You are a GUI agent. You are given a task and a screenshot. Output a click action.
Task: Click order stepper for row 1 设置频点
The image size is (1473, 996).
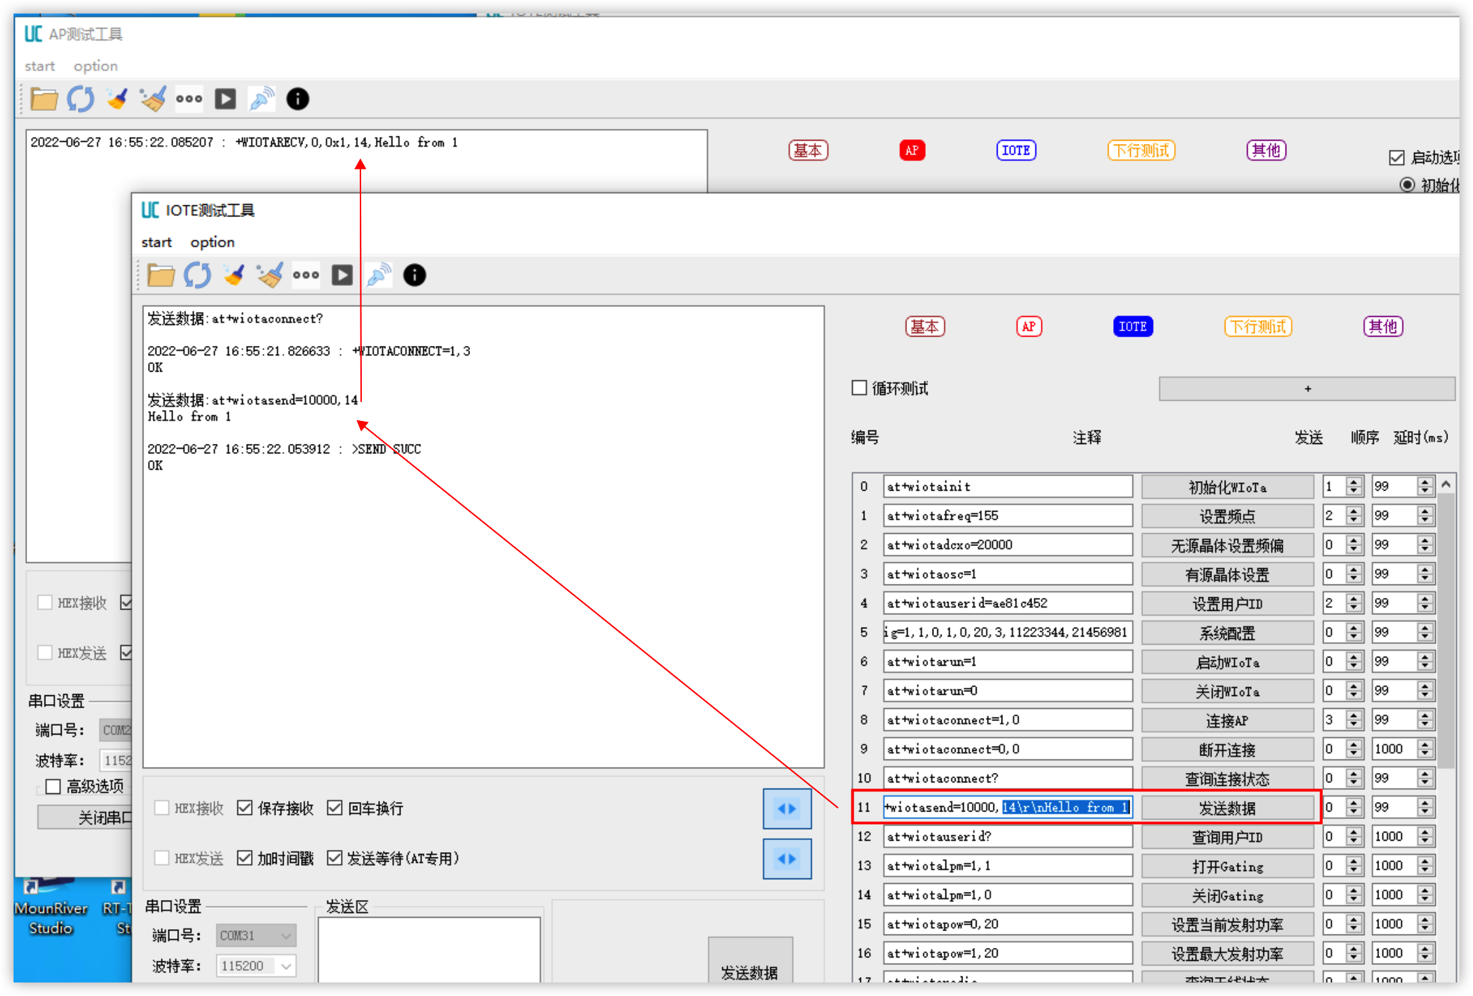pos(1353,516)
